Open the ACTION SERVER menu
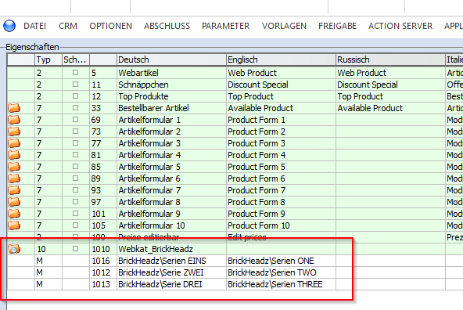463x310 pixels. pyautogui.click(x=400, y=26)
